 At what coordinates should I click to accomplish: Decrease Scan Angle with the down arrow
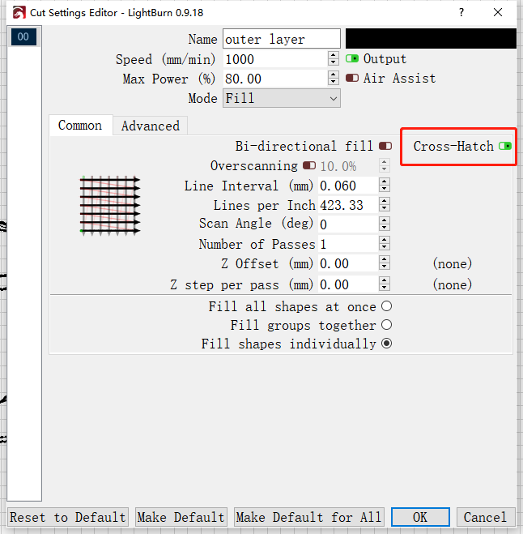tap(385, 229)
